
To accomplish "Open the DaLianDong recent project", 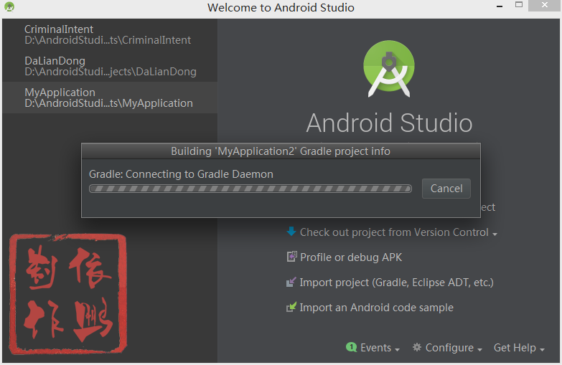I will [x=110, y=66].
